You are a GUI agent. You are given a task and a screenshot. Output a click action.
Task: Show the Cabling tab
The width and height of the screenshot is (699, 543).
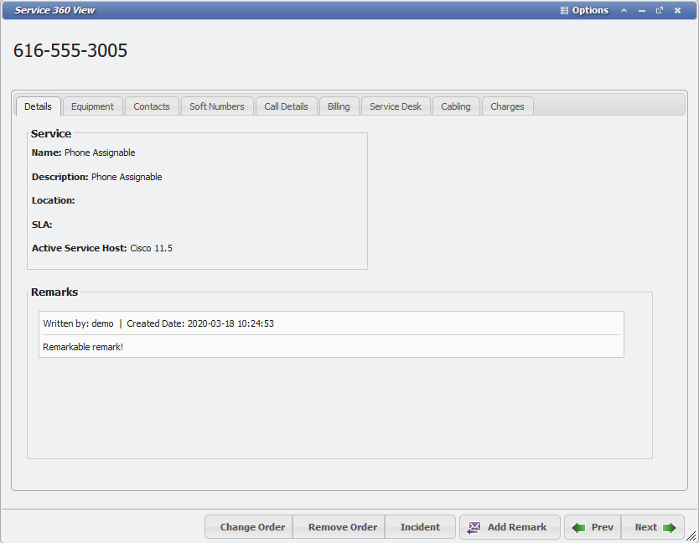[456, 106]
